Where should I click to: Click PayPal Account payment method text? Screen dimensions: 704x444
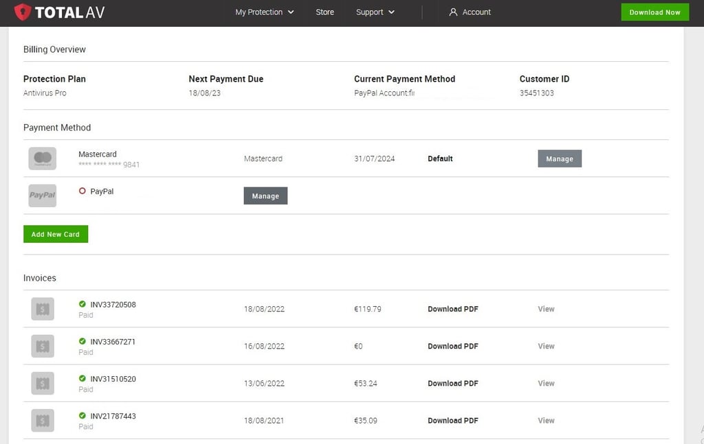(384, 93)
